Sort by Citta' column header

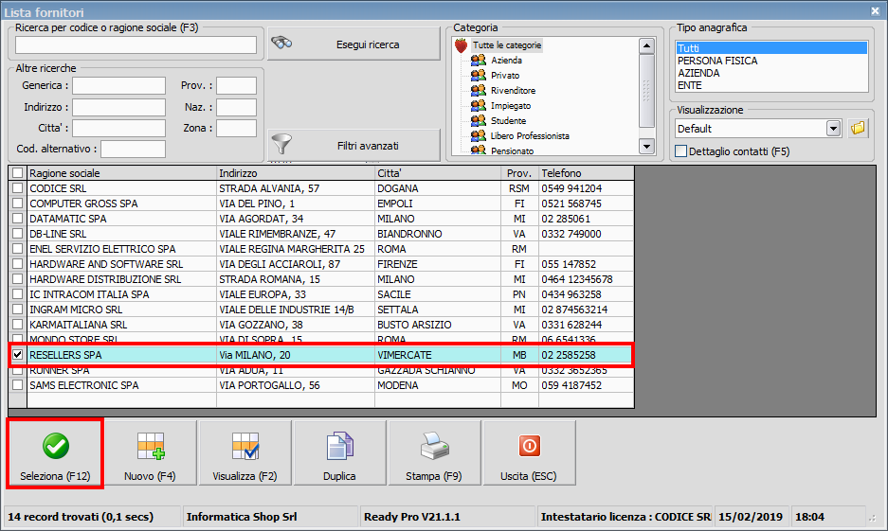pos(438,173)
